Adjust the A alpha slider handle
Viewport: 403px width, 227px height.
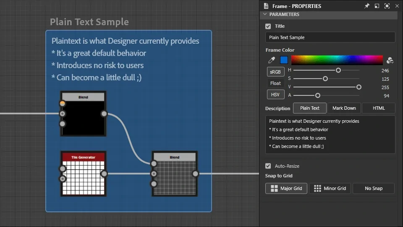point(318,95)
